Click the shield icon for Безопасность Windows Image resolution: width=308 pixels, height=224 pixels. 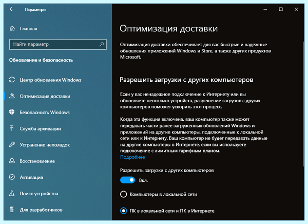click(x=12, y=112)
